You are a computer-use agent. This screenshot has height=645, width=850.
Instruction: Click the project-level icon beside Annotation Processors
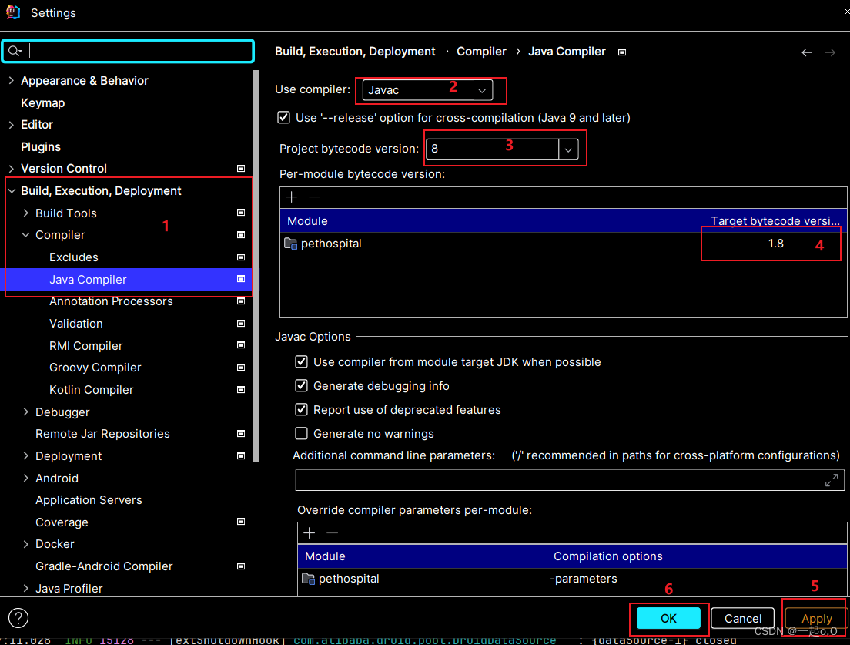point(241,301)
